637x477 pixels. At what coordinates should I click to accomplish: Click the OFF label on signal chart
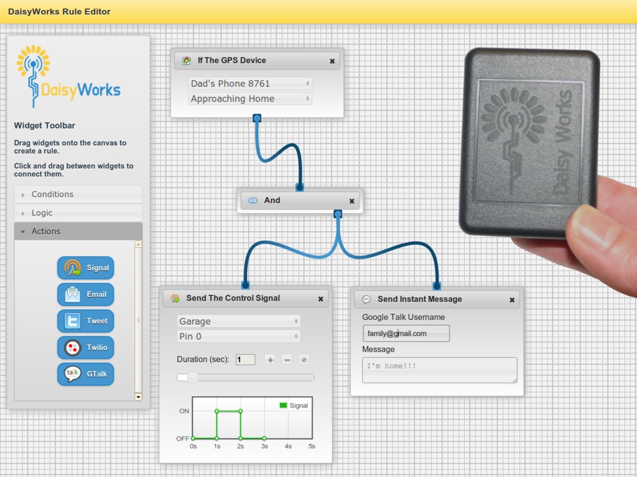(183, 439)
